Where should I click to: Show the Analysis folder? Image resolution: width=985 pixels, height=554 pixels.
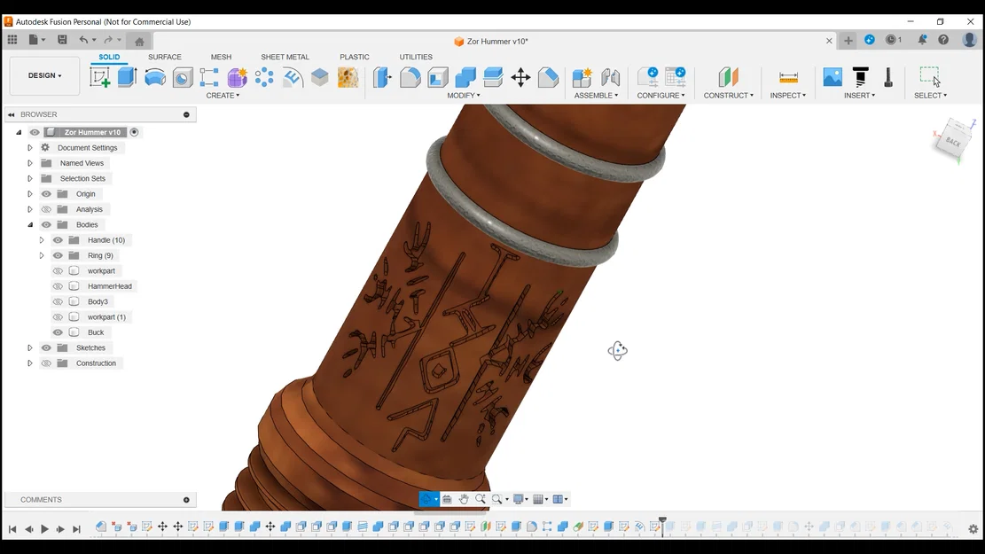click(x=45, y=209)
